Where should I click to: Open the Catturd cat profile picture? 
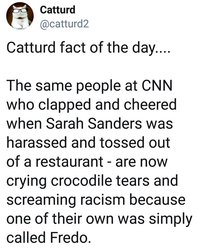pos(20,16)
